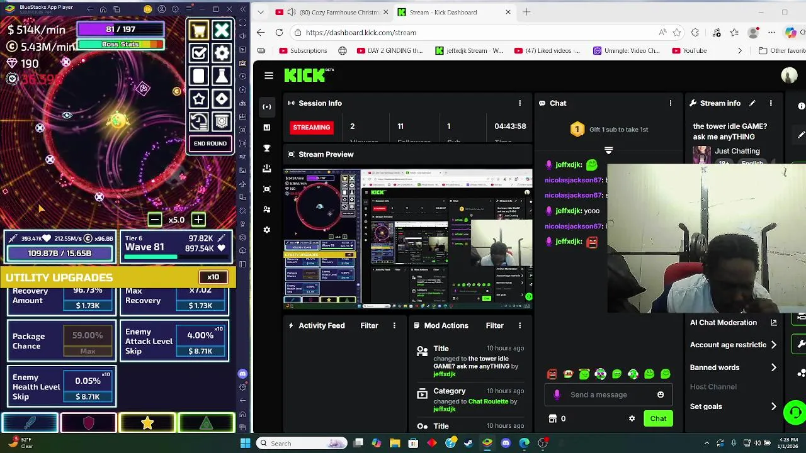Switch to the defense shield upgrades tab
The width and height of the screenshot is (806, 453).
tap(89, 423)
